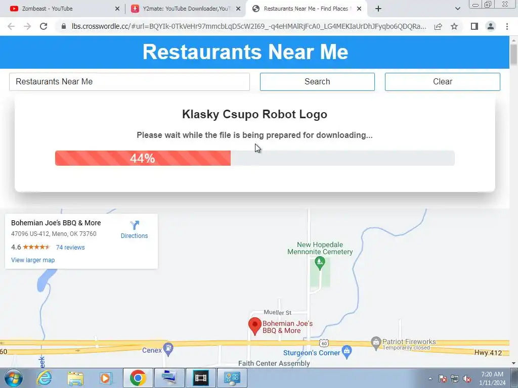Reload the current page
Viewport: 518px width, 388px height.
pyautogui.click(x=44, y=26)
